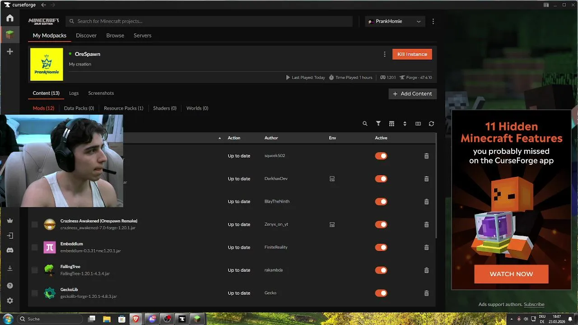The width and height of the screenshot is (578, 325).
Task: Open File Explorer from the taskbar
Action: [x=107, y=319]
